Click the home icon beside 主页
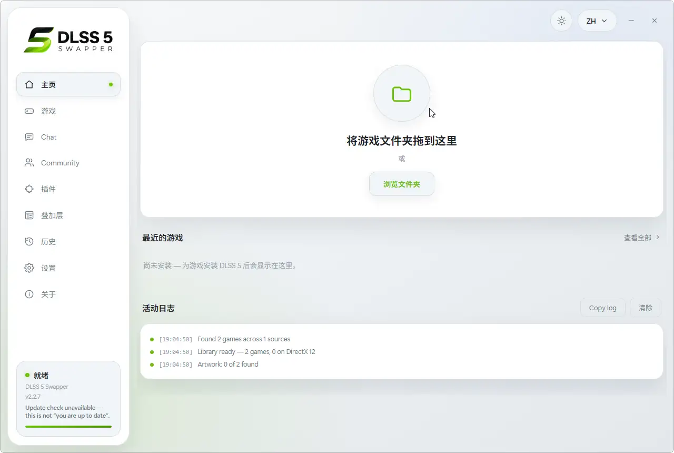Viewport: 674px width, 453px height. [x=29, y=84]
